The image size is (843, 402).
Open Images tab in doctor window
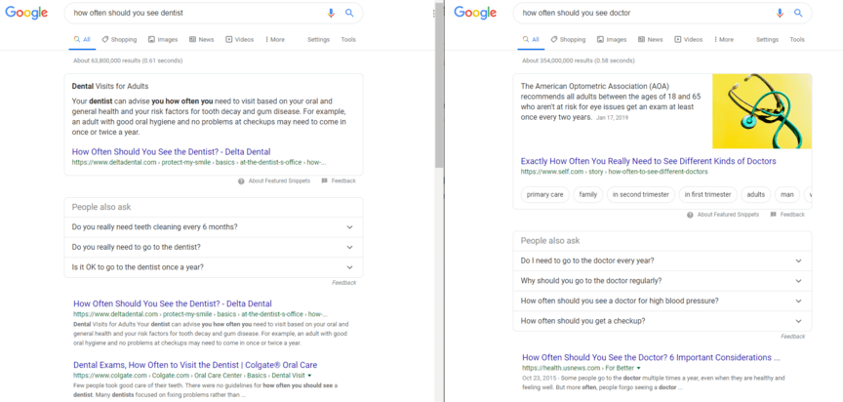[x=612, y=40]
